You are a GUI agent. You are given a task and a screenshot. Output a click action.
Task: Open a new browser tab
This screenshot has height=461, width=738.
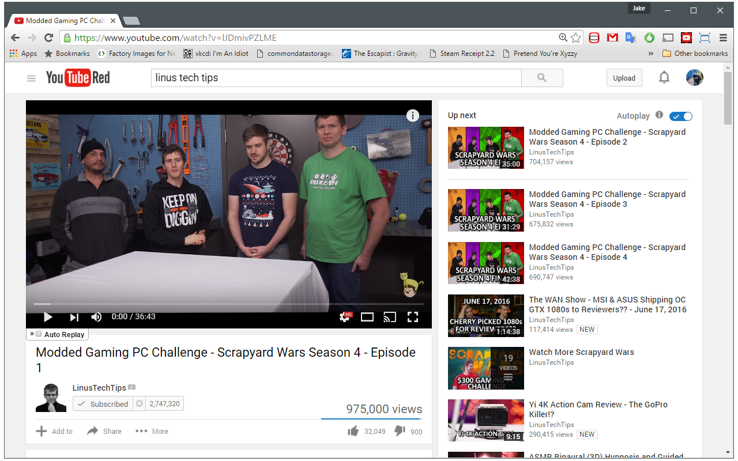(x=131, y=21)
